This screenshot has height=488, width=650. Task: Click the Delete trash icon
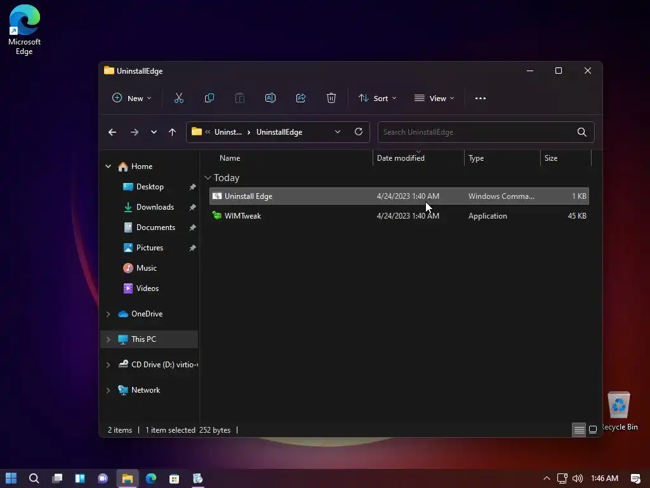(331, 98)
